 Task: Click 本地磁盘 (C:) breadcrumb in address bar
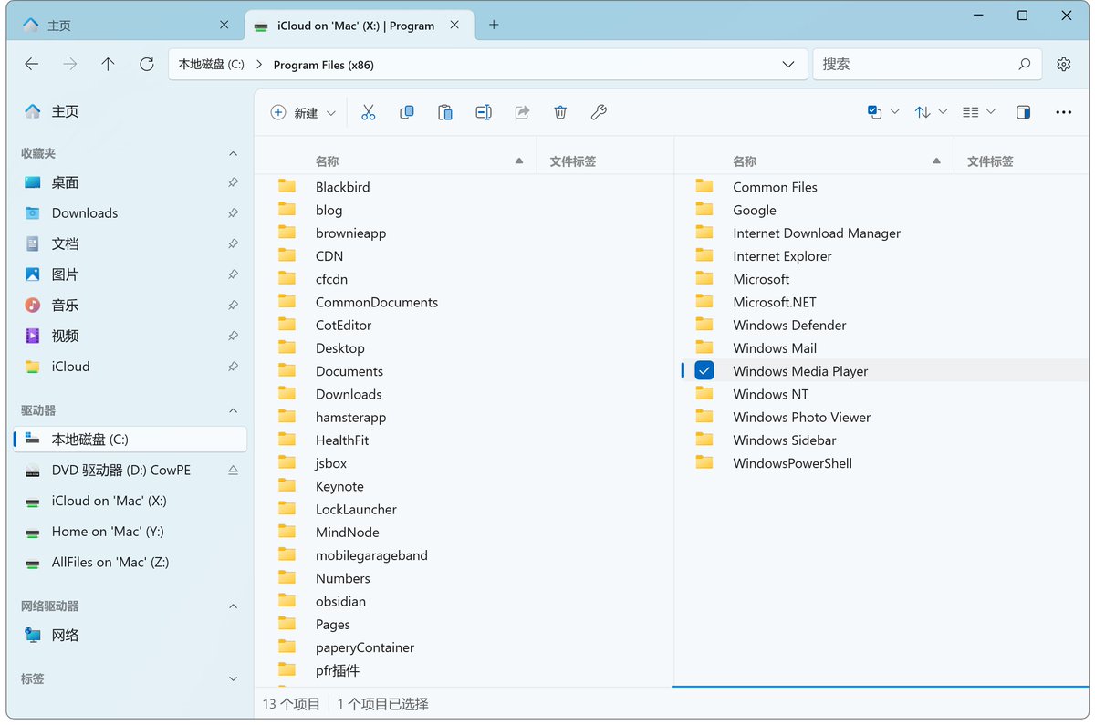tap(211, 65)
